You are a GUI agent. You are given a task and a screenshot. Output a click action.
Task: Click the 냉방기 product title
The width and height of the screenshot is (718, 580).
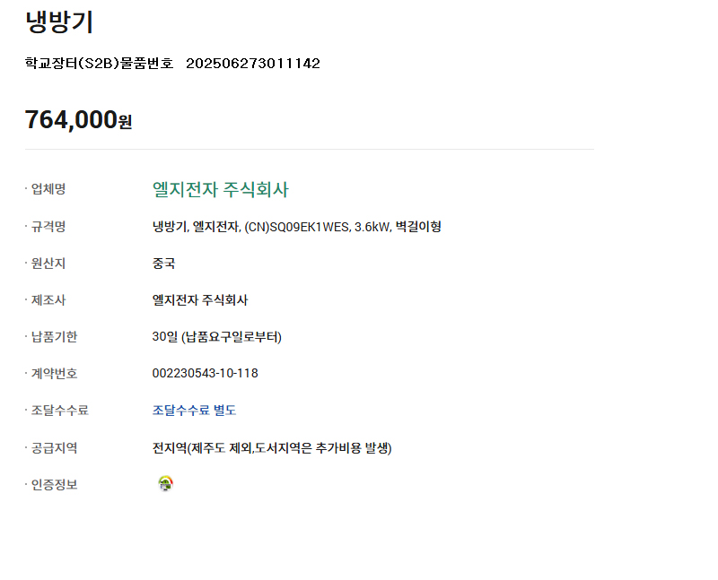pyautogui.click(x=59, y=22)
